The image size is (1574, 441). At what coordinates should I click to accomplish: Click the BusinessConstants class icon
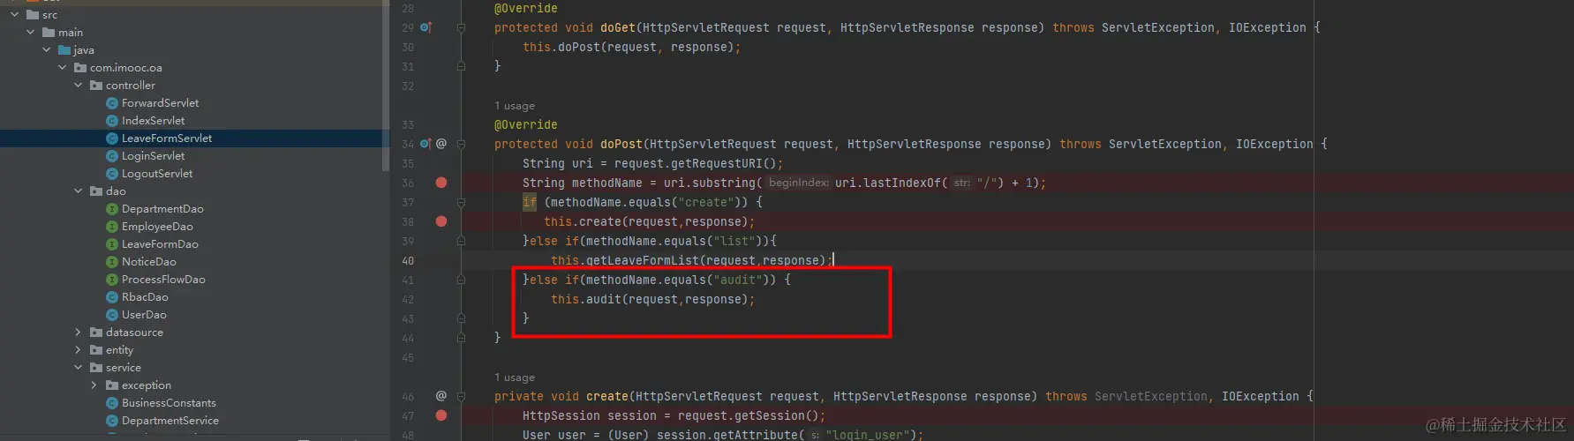pyautogui.click(x=112, y=403)
